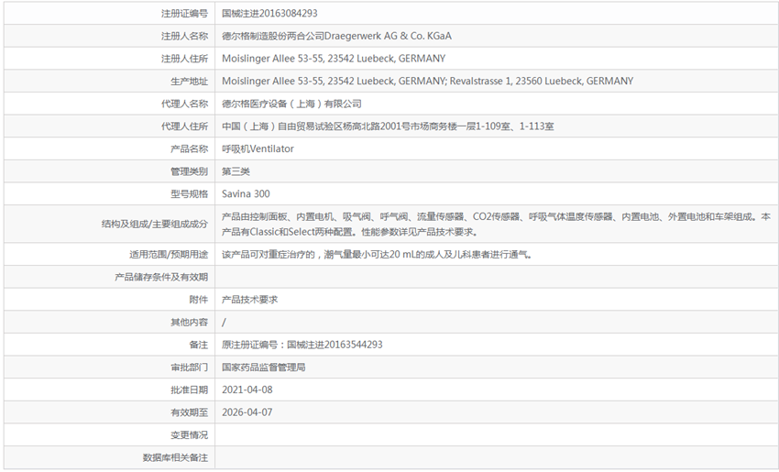Click the 有效期至 label

click(189, 412)
